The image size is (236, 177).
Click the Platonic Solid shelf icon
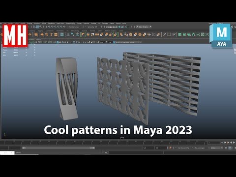pos(36,34)
